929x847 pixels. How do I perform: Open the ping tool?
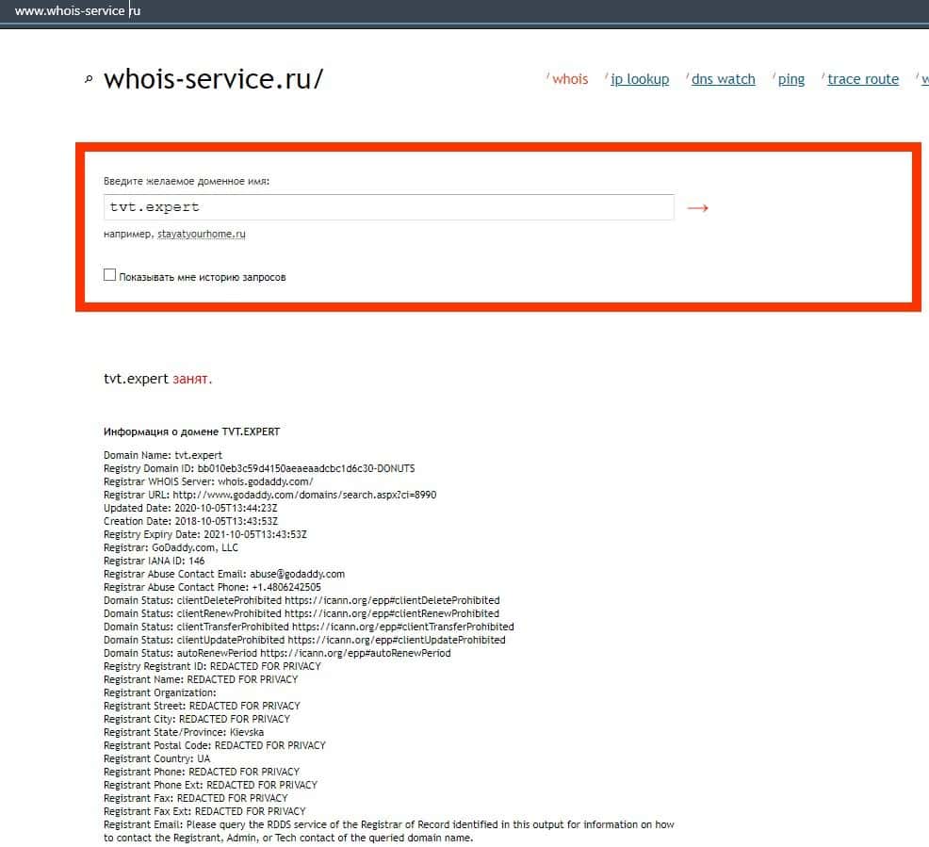(790, 79)
